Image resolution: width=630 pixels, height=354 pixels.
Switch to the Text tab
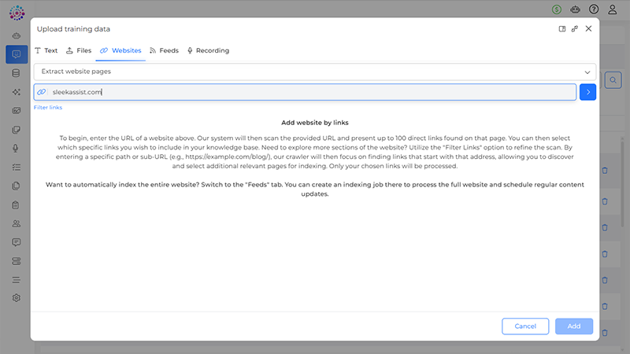tap(46, 50)
